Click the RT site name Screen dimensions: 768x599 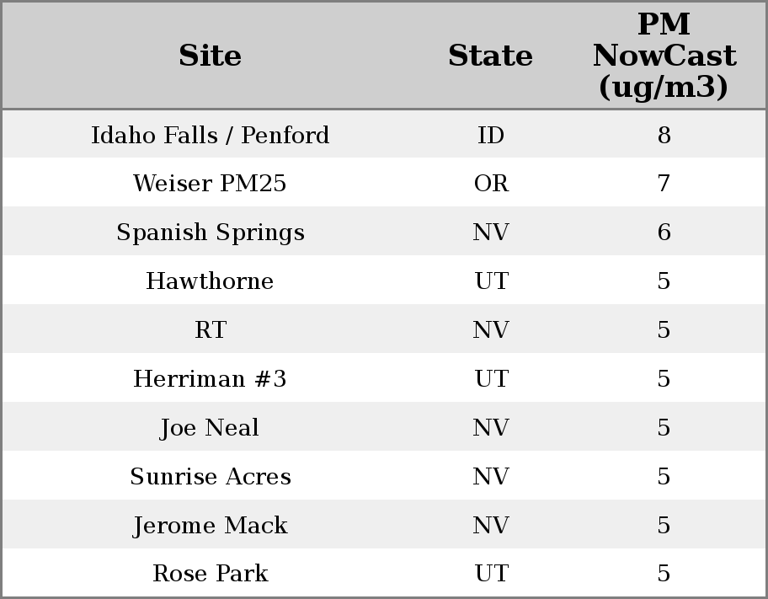coord(211,330)
